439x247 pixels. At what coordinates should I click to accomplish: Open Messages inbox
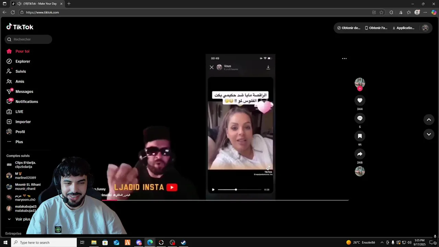[x=20, y=92]
